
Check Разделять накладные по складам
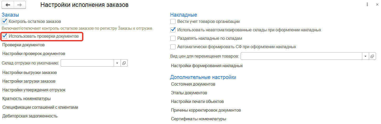pos(173,38)
